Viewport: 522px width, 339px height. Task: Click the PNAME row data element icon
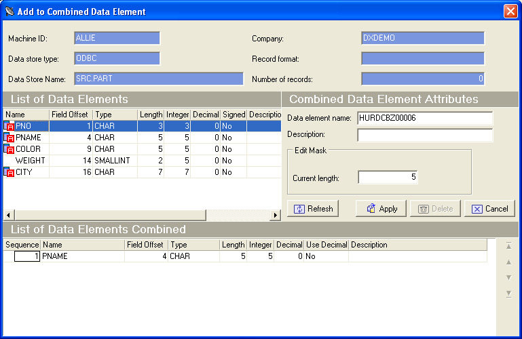click(x=9, y=138)
